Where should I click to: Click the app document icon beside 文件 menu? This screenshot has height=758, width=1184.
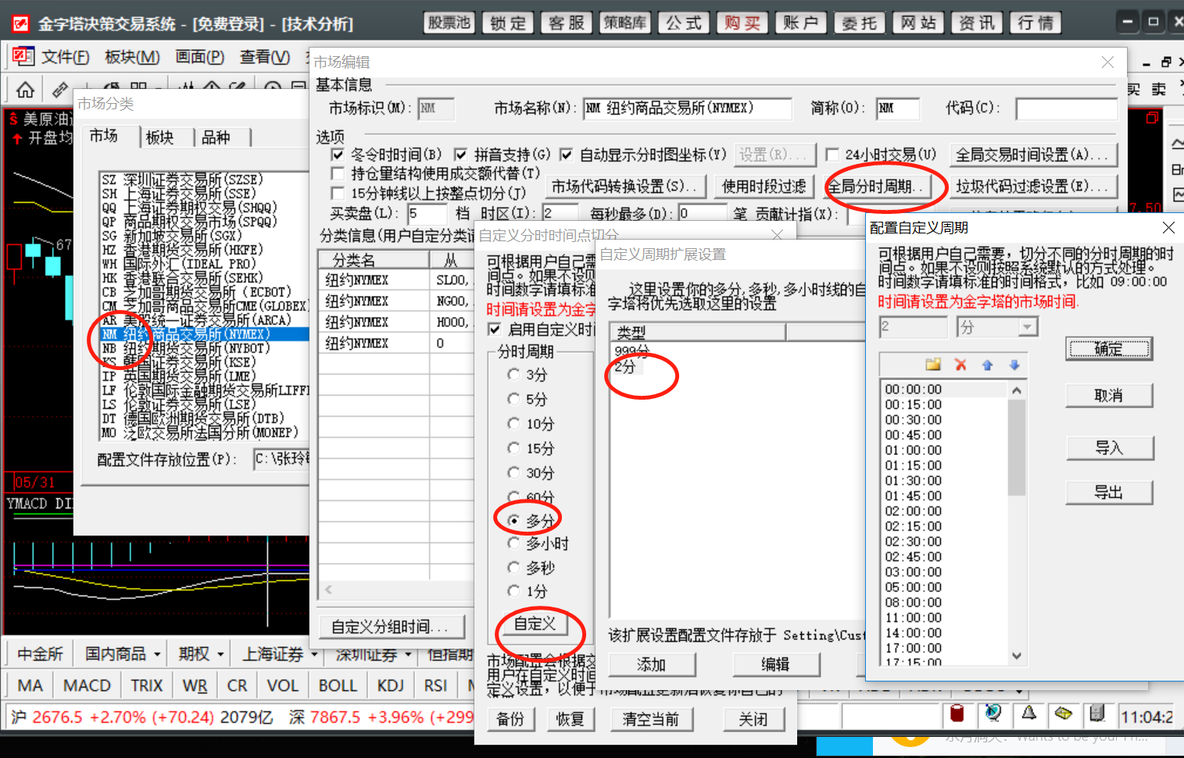click(23, 56)
